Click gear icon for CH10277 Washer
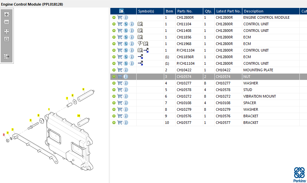The height and width of the screenshot is (183, 307). point(114,83)
